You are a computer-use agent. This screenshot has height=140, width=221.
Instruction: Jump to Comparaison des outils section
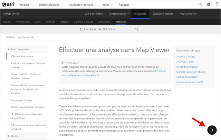tap(190, 82)
